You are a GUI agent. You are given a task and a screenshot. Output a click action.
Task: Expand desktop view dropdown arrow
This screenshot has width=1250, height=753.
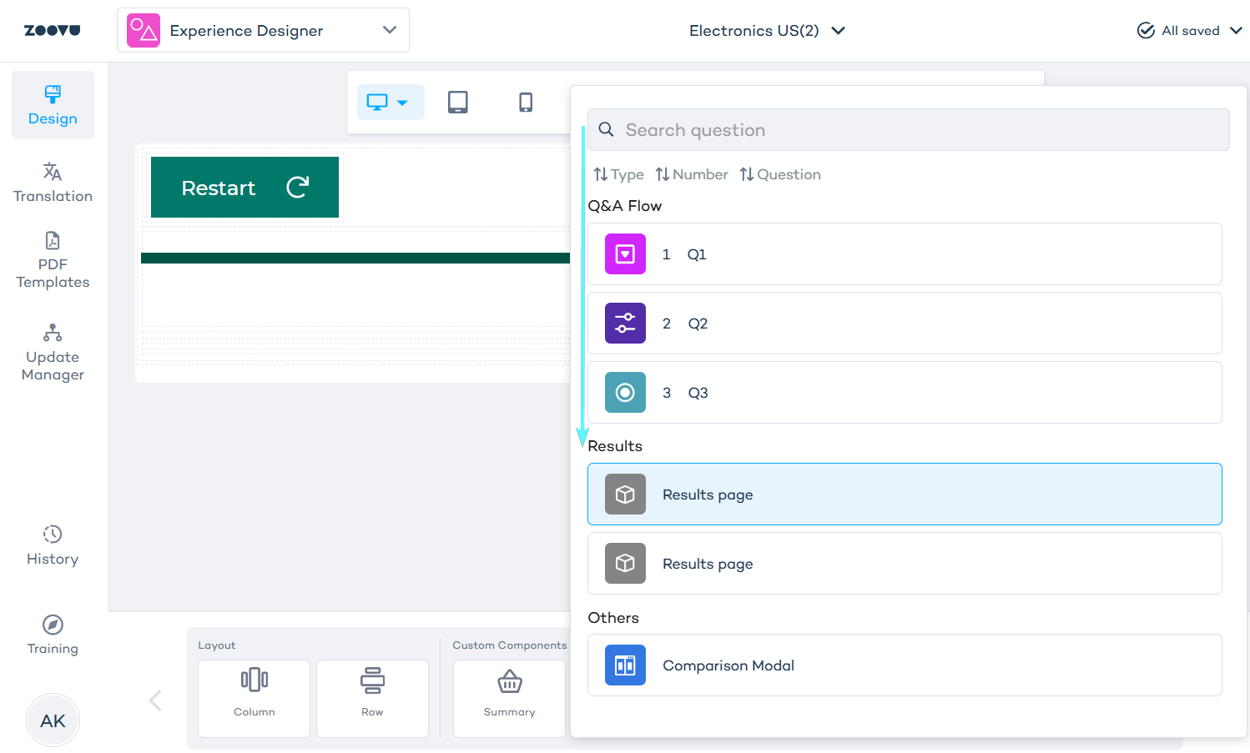pyautogui.click(x=402, y=103)
